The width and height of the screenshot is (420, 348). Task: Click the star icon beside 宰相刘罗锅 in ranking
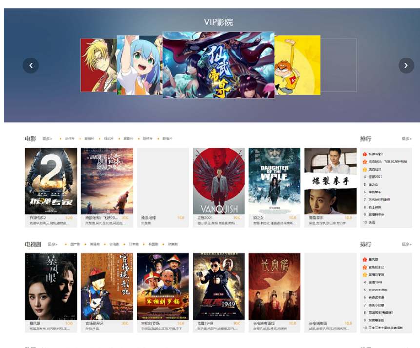[x=365, y=274]
